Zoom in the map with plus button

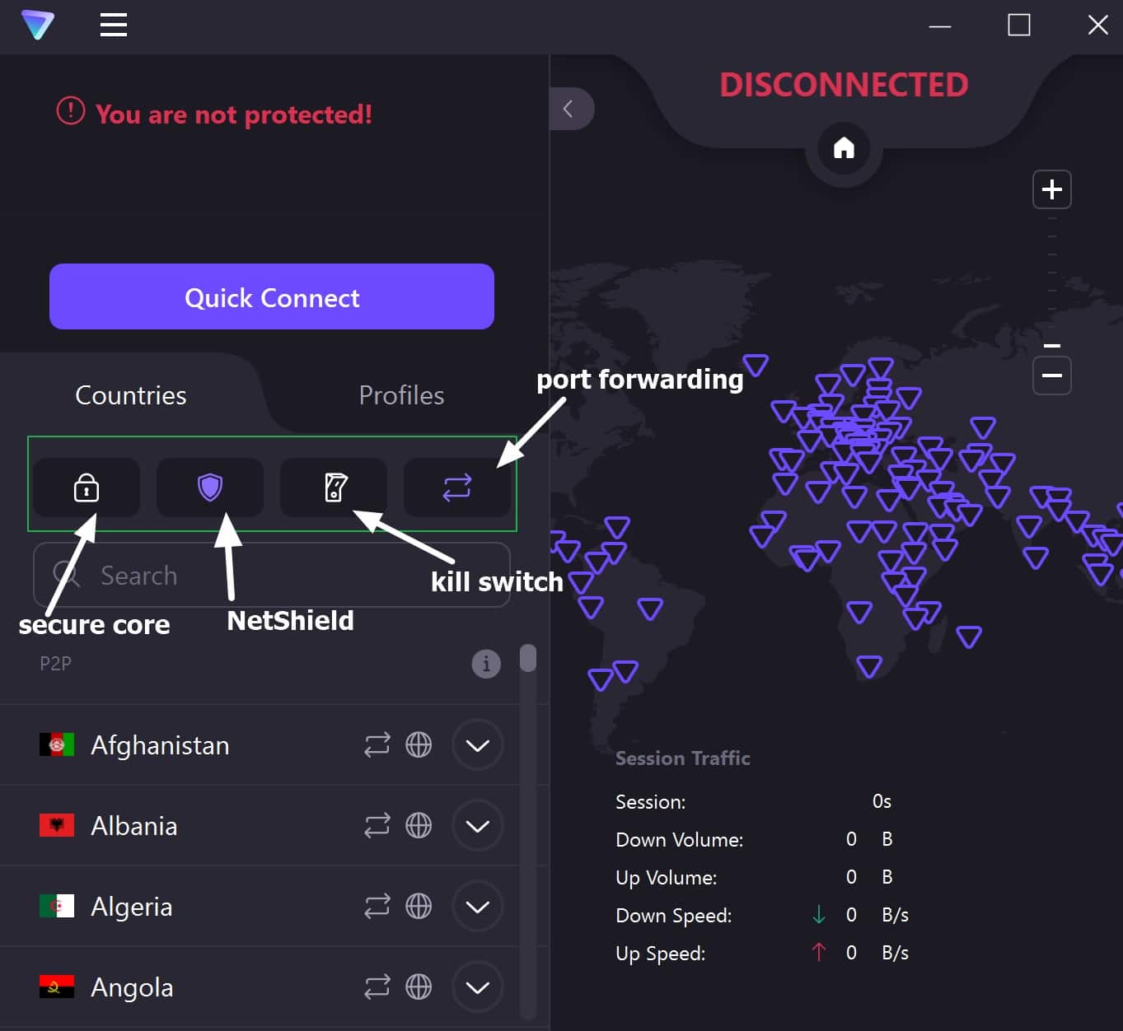pos(1051,189)
